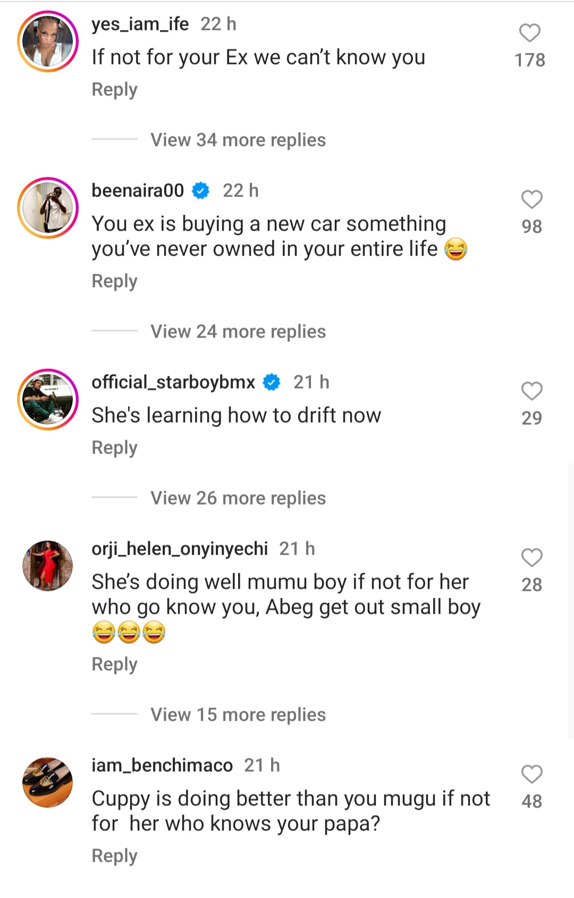The height and width of the screenshot is (898, 574).
Task: Reply to beenaira00's comment
Action: tap(114, 281)
